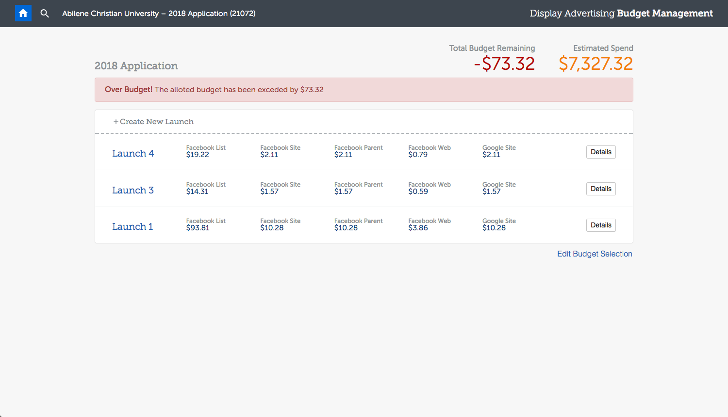View Details for Launch 1
728x417 pixels.
click(601, 225)
